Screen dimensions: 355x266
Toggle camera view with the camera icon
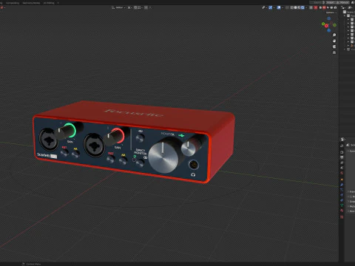pos(334,47)
